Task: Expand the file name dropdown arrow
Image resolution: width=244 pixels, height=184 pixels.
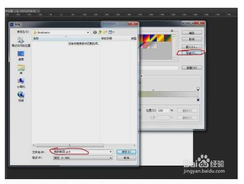Action: (111, 152)
